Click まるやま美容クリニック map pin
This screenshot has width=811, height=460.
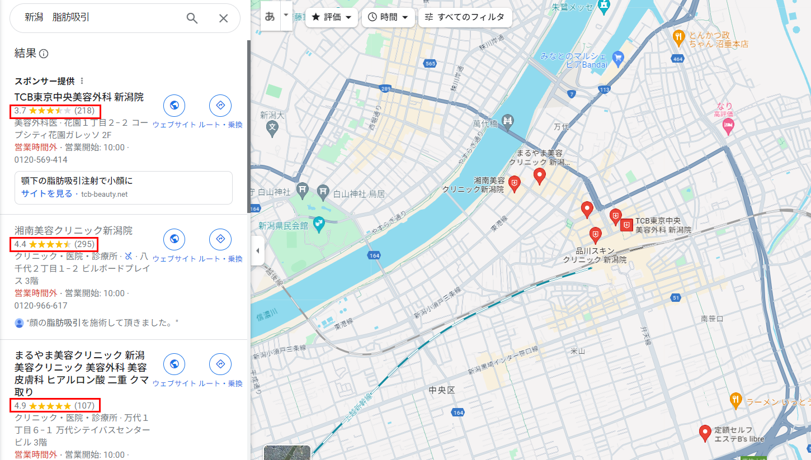540,176
